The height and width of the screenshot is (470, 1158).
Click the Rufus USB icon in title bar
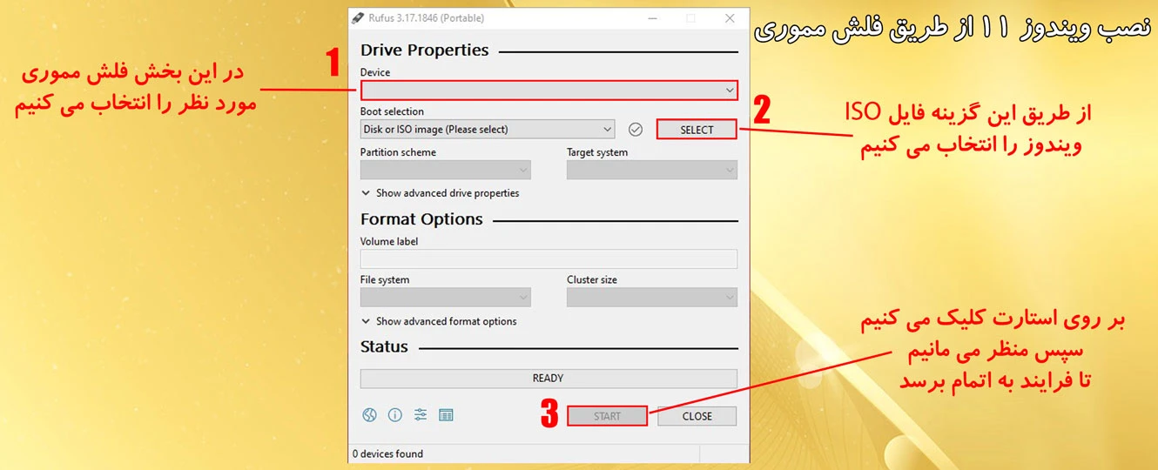pyautogui.click(x=356, y=18)
